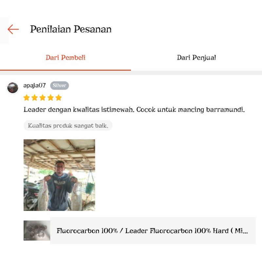Click the first rating star
This screenshot has width=262, height=262.
[x=27, y=98]
